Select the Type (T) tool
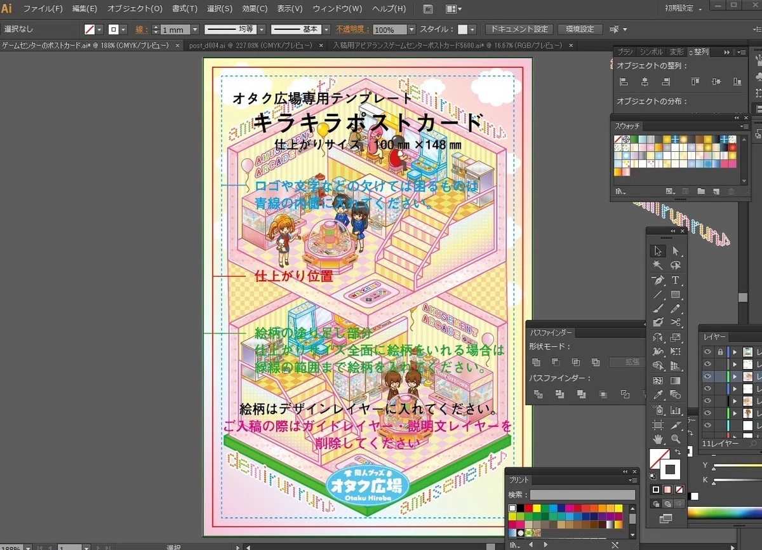This screenshot has width=762, height=550. coord(676,280)
